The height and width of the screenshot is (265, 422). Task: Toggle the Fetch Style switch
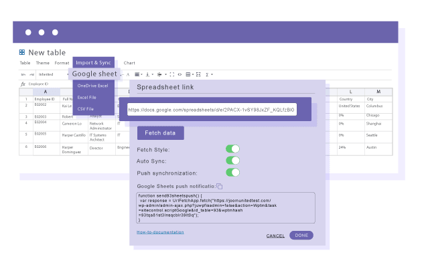point(233,149)
